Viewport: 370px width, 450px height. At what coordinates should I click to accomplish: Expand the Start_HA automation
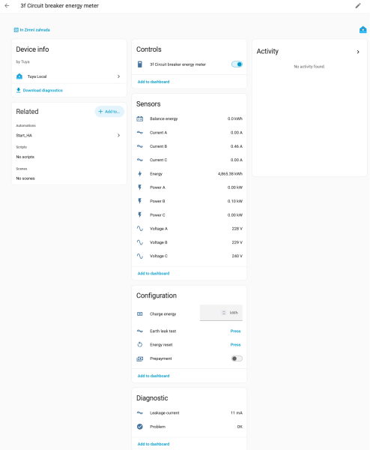click(69, 135)
